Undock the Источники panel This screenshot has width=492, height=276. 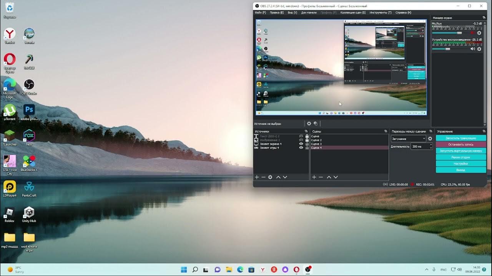(x=306, y=131)
